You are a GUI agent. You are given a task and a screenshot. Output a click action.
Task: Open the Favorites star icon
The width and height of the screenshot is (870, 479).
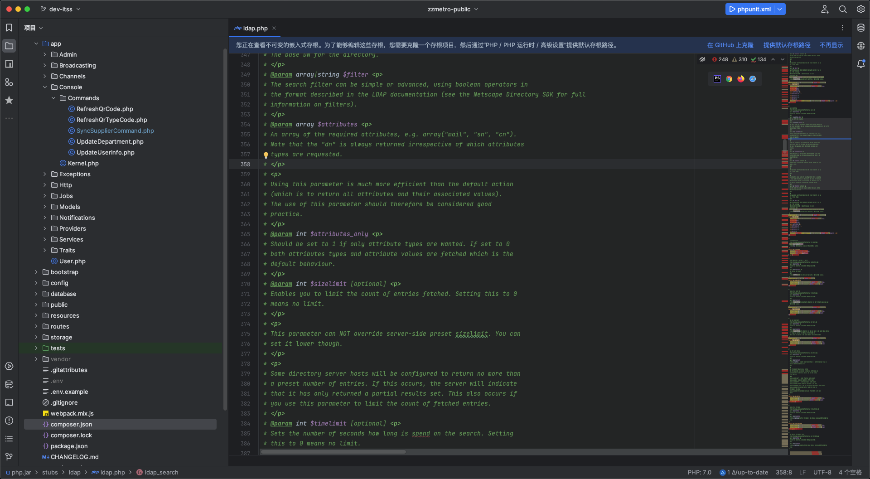pos(9,100)
